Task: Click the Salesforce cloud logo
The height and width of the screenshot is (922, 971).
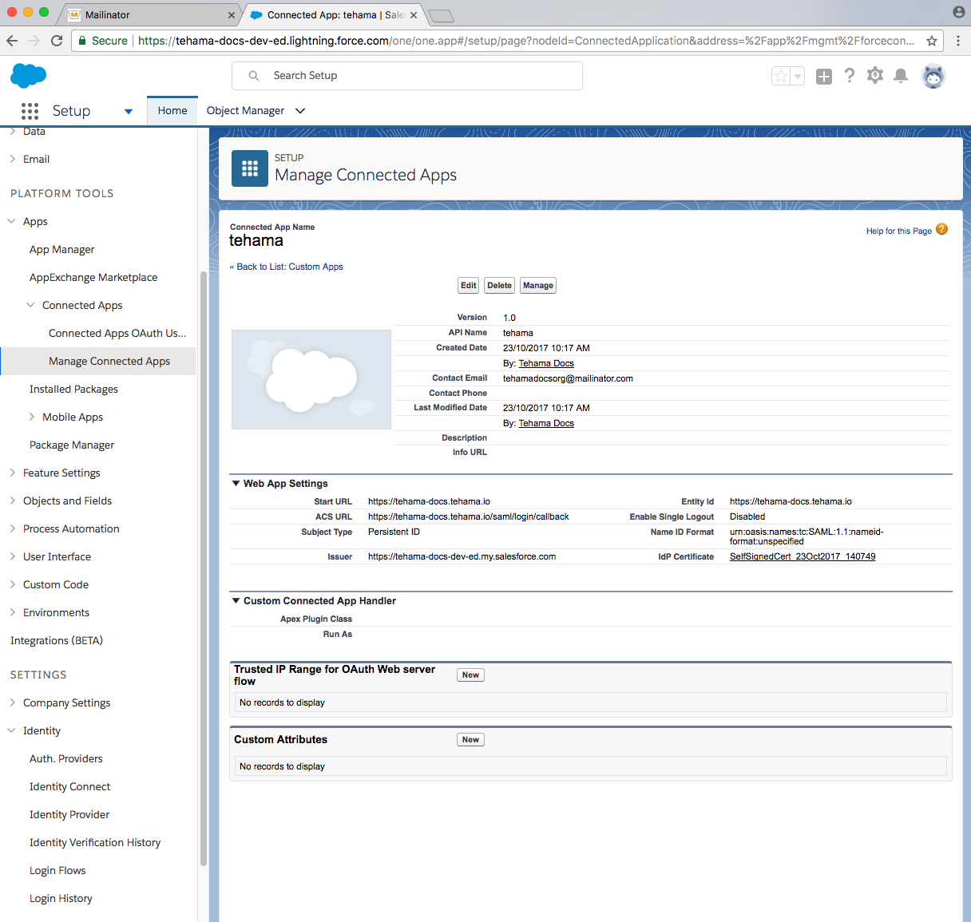Action: point(29,76)
